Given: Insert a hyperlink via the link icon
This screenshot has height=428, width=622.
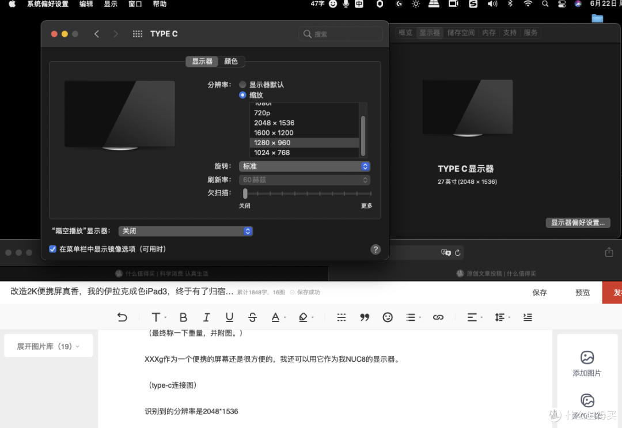Looking at the screenshot, I should point(438,317).
